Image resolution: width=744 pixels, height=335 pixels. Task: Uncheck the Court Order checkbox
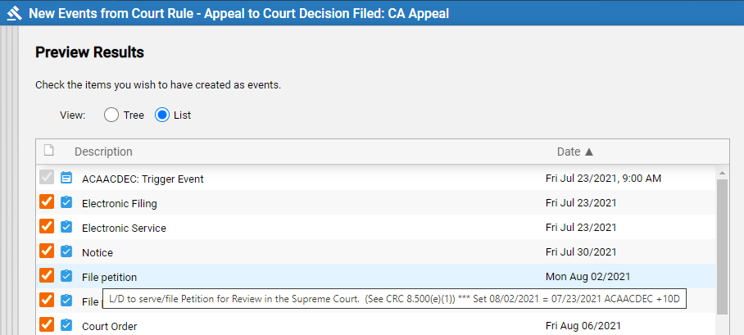[x=47, y=324]
